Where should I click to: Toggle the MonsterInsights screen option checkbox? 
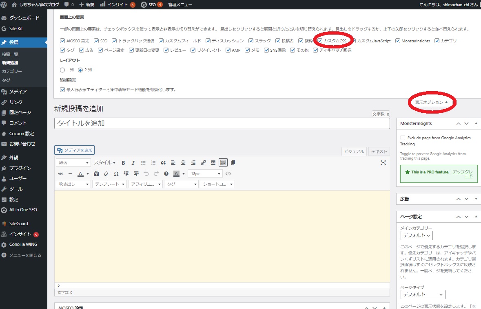coord(398,41)
